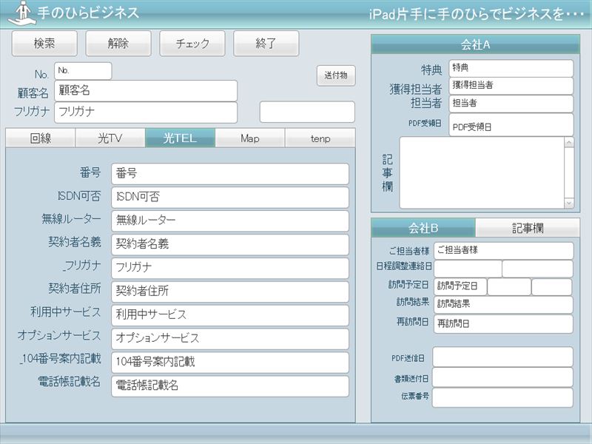The width and height of the screenshot is (592, 444).
Task: Click the 終了 button to exit
Action: [266, 44]
